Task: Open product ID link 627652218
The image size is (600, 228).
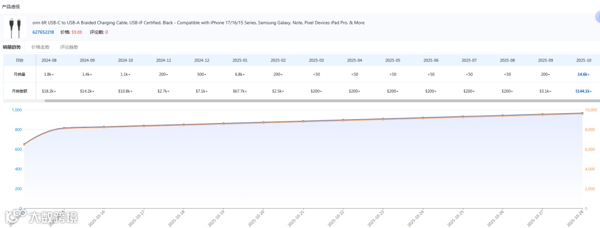Action: (43, 32)
